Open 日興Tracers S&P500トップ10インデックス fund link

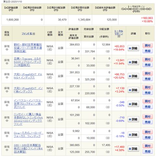pos(28,62)
